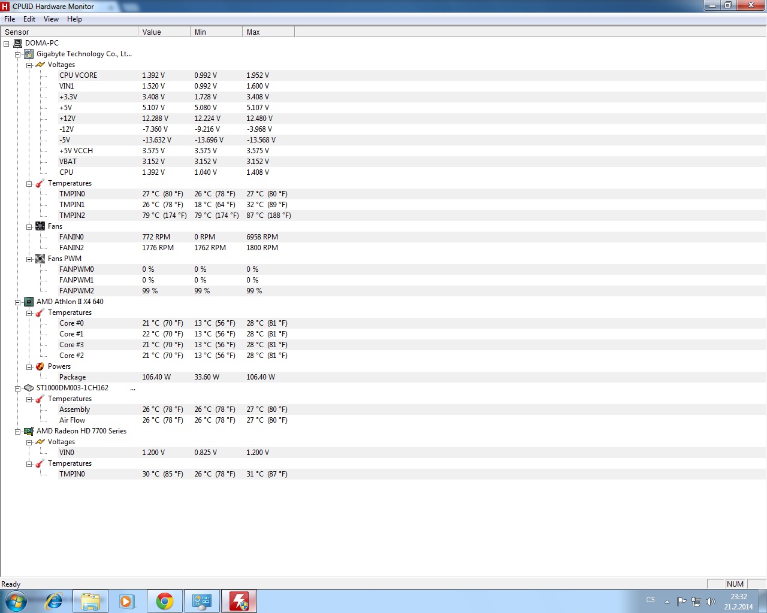Click the thermometer icon under ST1000DM003
The image size is (767, 613).
40,399
